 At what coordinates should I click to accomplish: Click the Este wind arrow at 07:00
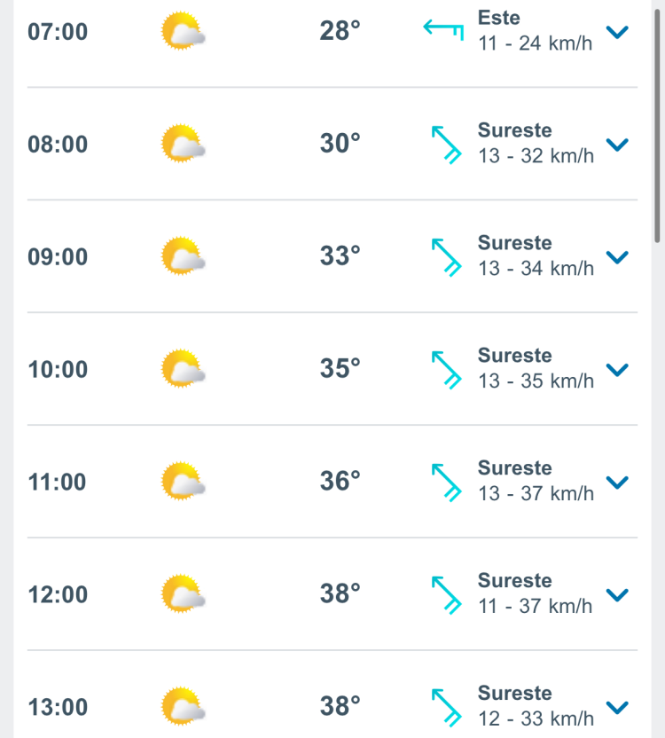(444, 29)
